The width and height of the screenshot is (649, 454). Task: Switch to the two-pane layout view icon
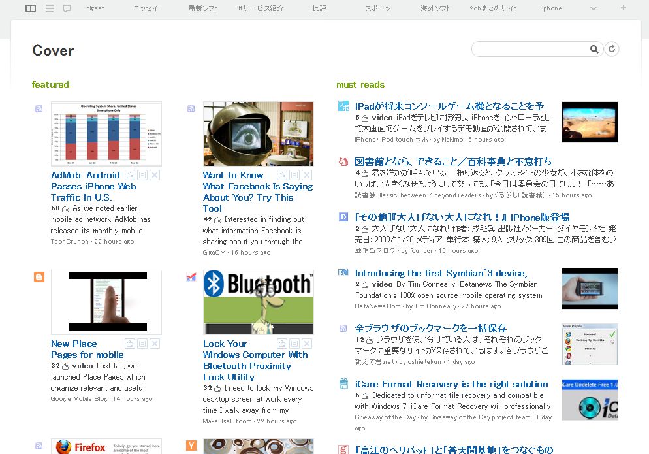(x=31, y=8)
